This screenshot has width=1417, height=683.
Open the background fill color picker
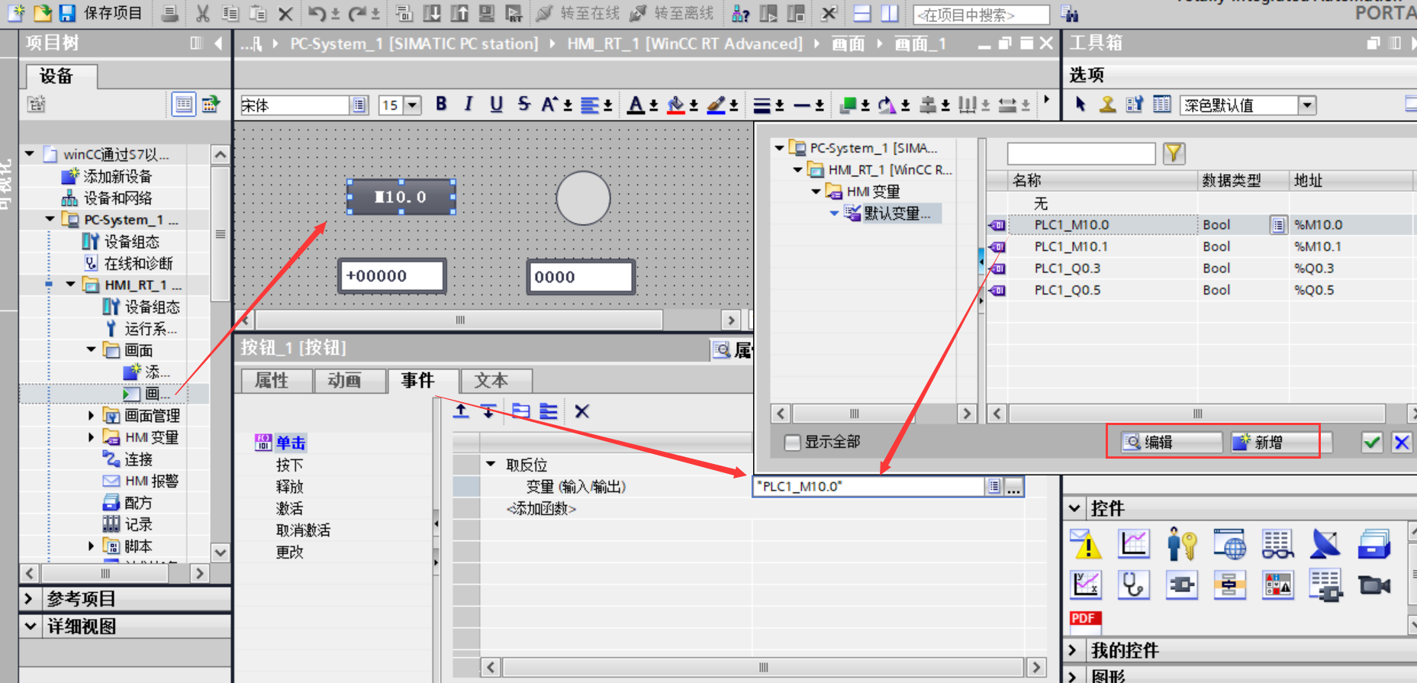pos(676,105)
